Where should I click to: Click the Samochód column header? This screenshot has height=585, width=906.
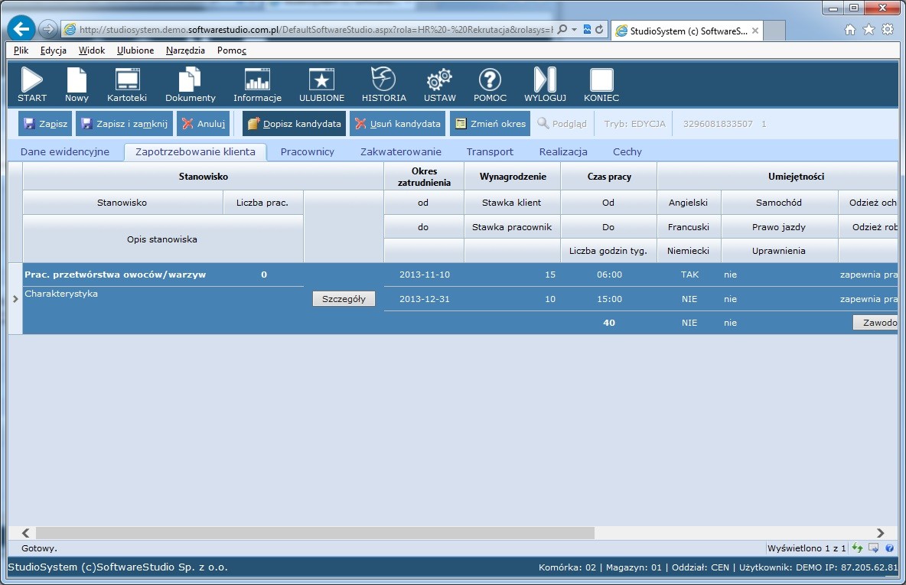(x=779, y=203)
